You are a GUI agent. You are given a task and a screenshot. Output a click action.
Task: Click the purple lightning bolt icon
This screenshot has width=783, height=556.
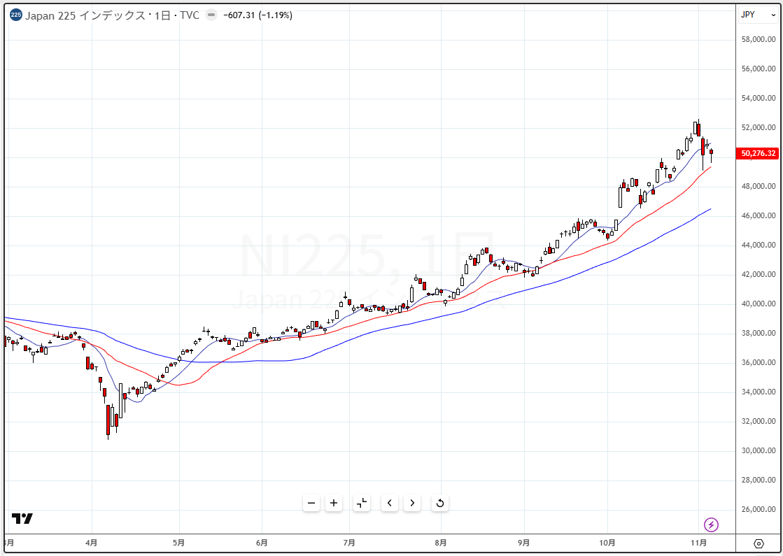pyautogui.click(x=711, y=525)
